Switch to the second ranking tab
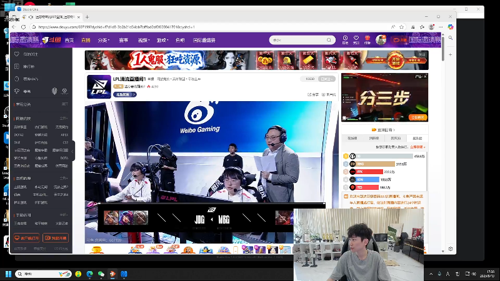The width and height of the screenshot is (500, 281). click(x=374, y=138)
